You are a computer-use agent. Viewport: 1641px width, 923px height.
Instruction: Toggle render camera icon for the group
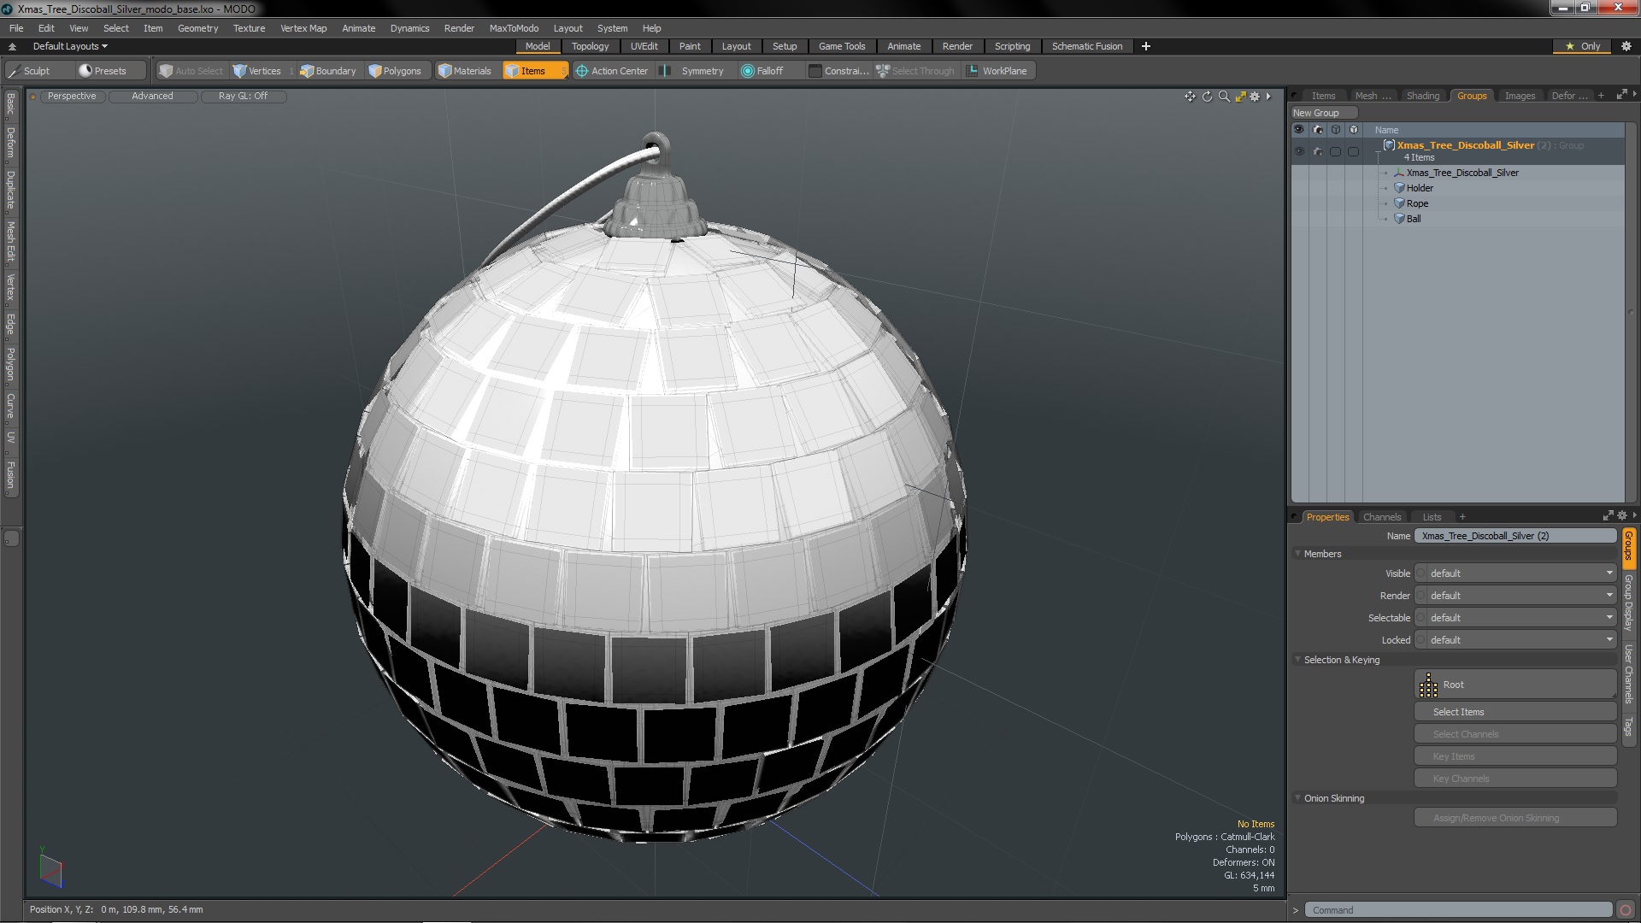pos(1317,151)
